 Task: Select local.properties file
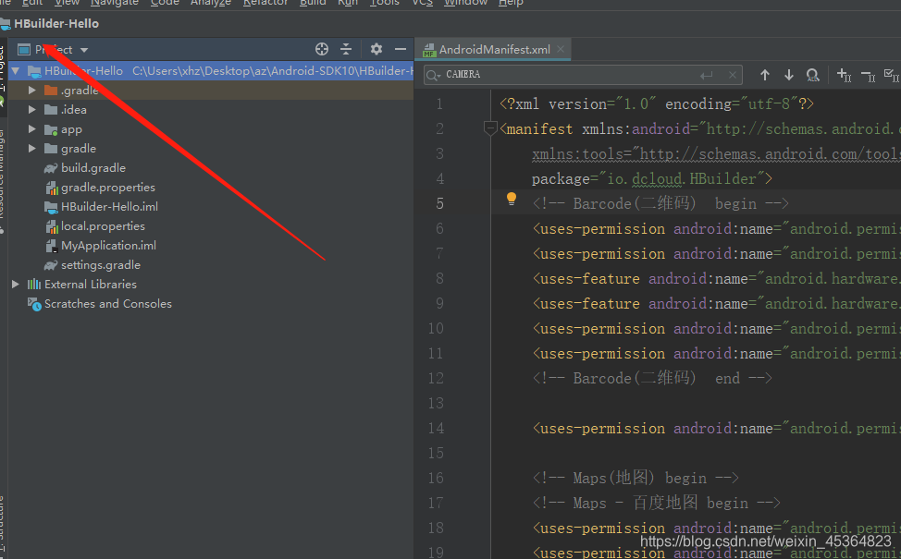coord(103,226)
